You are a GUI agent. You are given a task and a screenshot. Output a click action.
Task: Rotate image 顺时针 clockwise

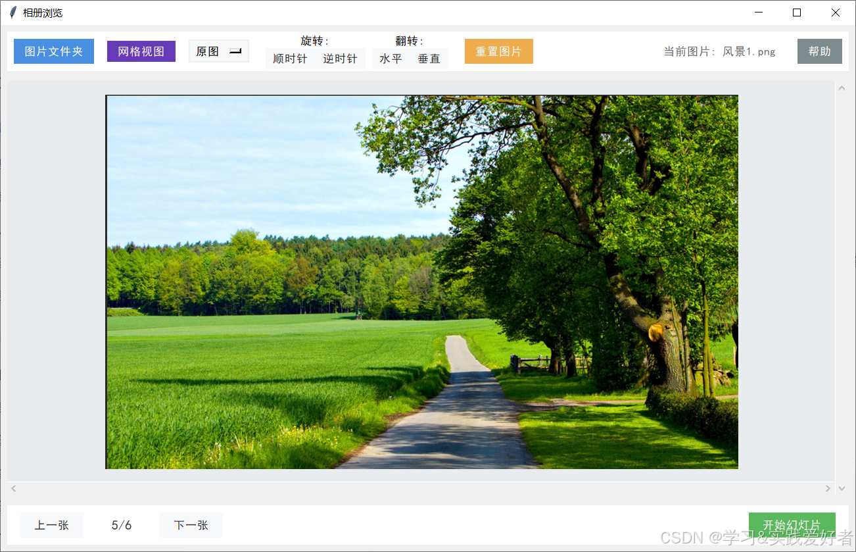(x=291, y=59)
